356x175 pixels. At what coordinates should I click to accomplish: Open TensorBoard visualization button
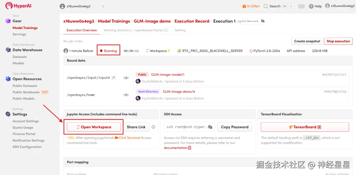[305, 127]
